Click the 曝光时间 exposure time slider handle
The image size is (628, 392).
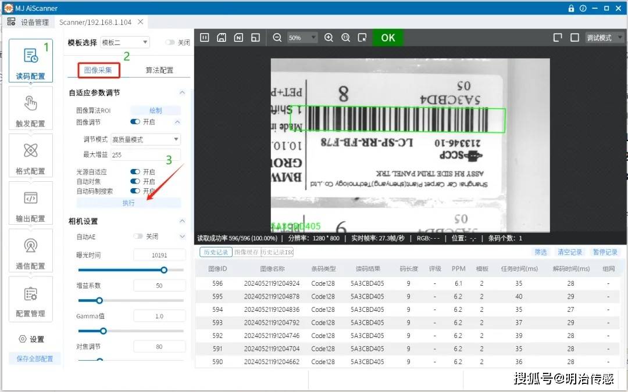[164, 269]
